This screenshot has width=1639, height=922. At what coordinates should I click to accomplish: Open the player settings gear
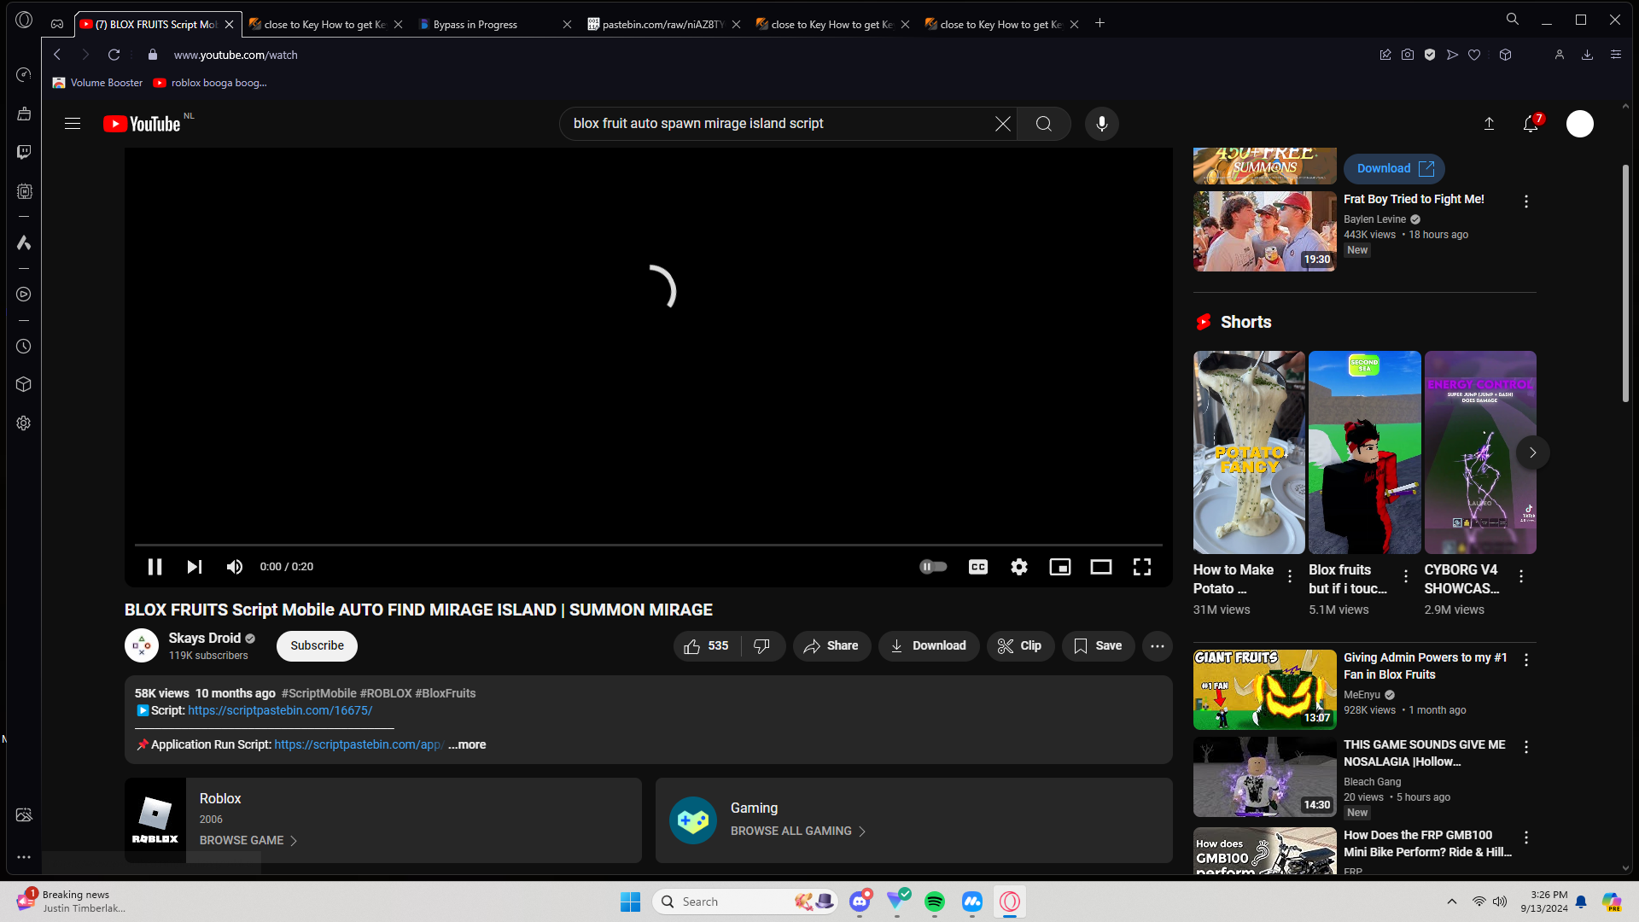click(1019, 567)
